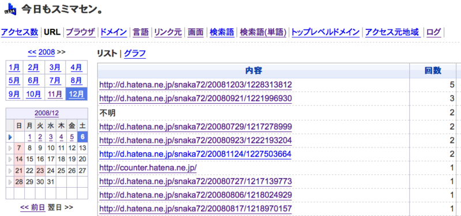Screen dimensions: 461x216
Task: Go to previous year with << link
Action: pos(32,52)
